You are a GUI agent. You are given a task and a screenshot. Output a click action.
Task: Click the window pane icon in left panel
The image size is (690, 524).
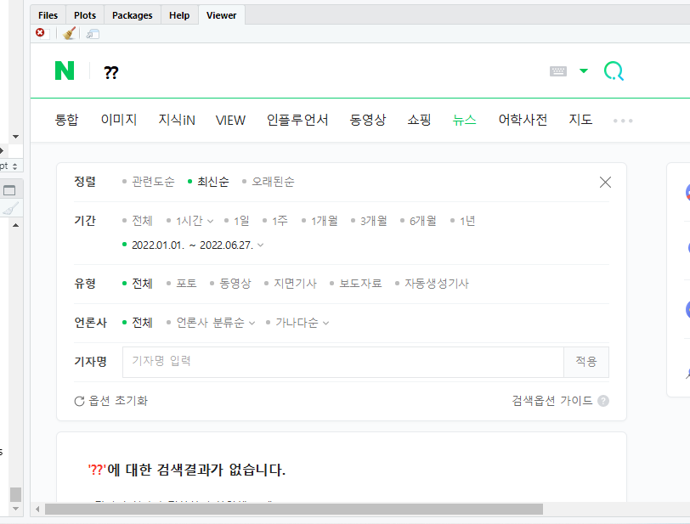[x=9, y=190]
